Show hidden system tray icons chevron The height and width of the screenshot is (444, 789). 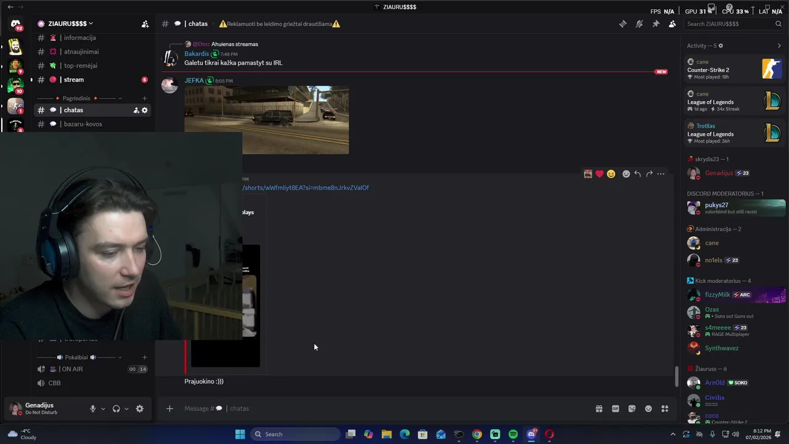(672, 434)
